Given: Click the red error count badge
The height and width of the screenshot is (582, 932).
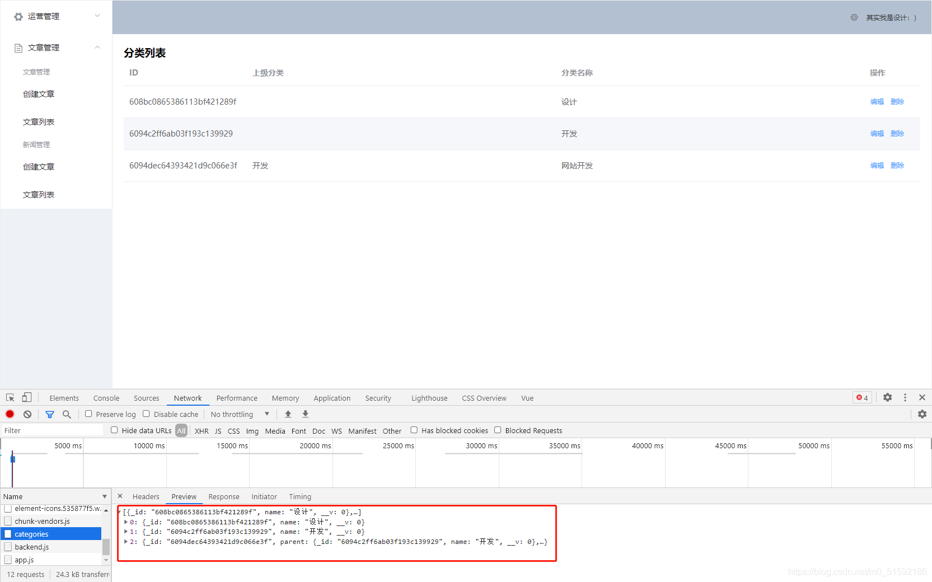Looking at the screenshot, I should tap(863, 398).
